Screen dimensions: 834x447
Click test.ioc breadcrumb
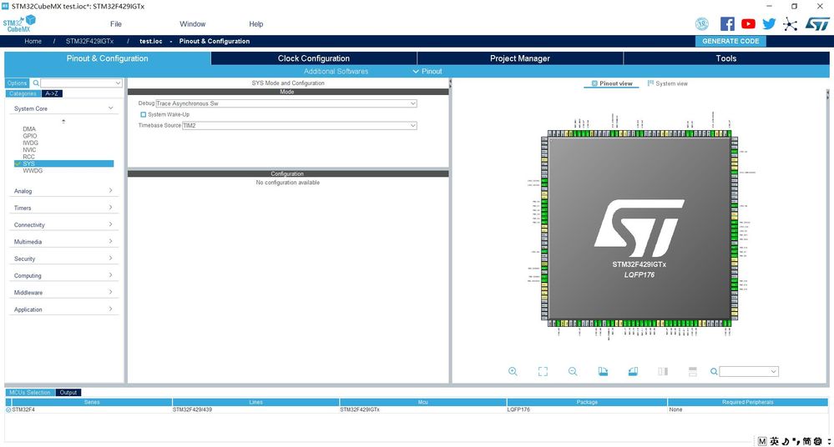click(x=151, y=41)
